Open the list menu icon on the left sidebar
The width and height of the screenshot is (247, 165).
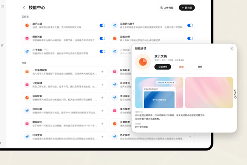pos(2,45)
